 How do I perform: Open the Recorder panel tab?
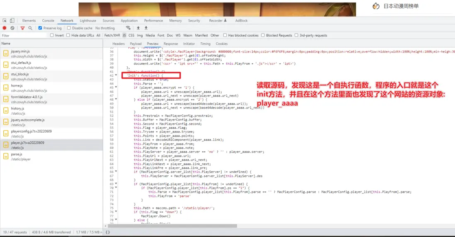[x=218, y=21]
